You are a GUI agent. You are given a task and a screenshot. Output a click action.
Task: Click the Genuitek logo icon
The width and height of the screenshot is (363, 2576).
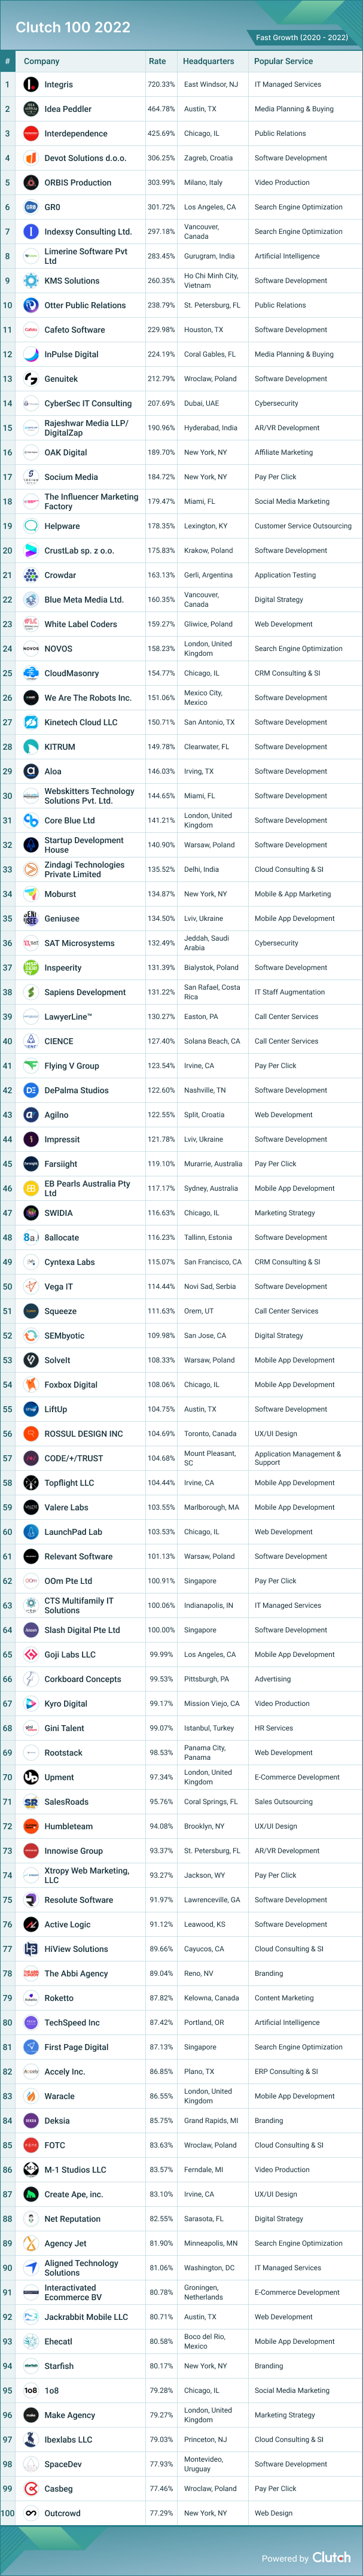31,379
